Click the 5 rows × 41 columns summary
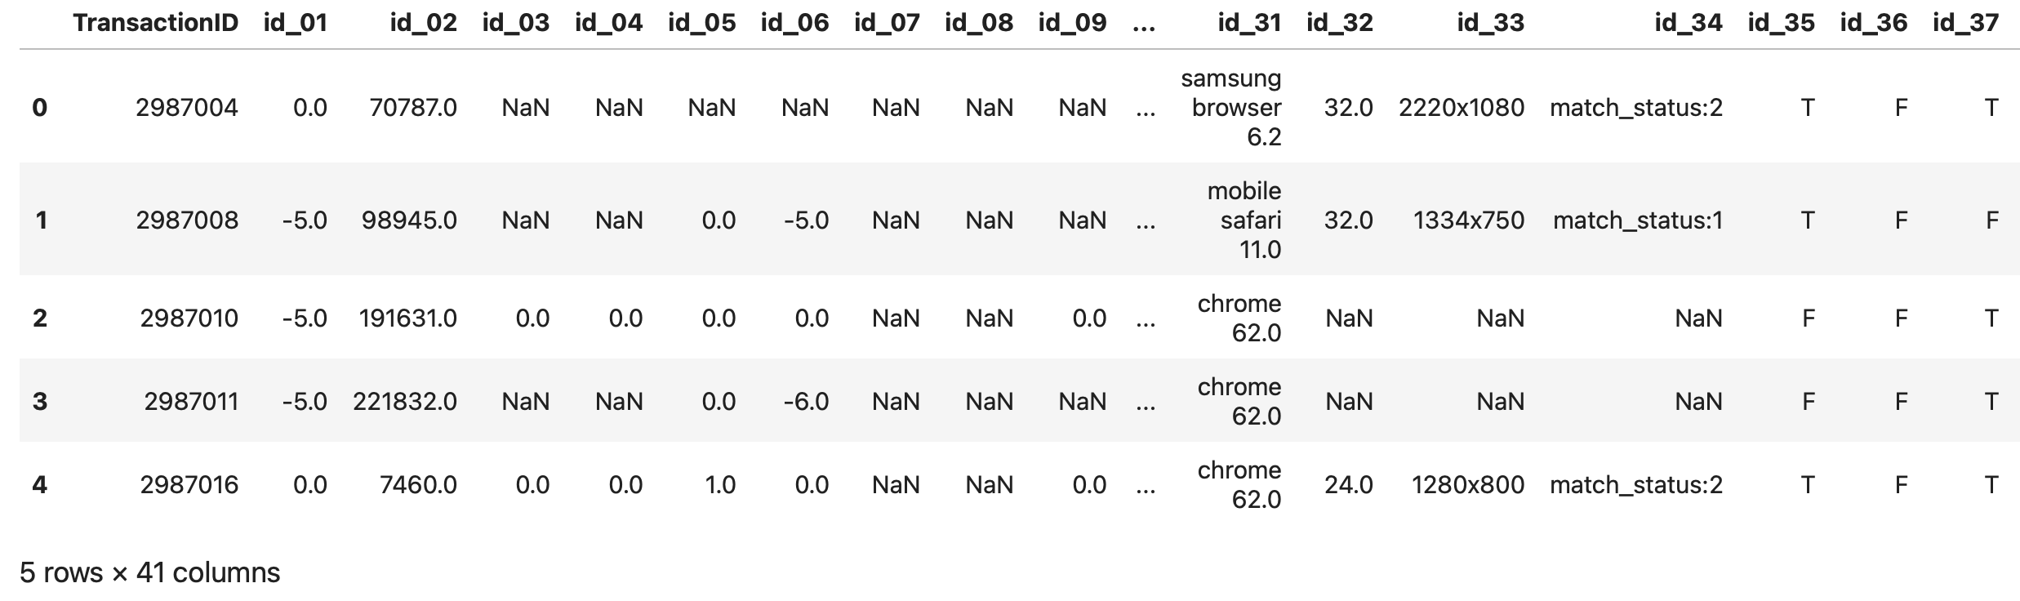The image size is (2020, 601). click(x=149, y=572)
